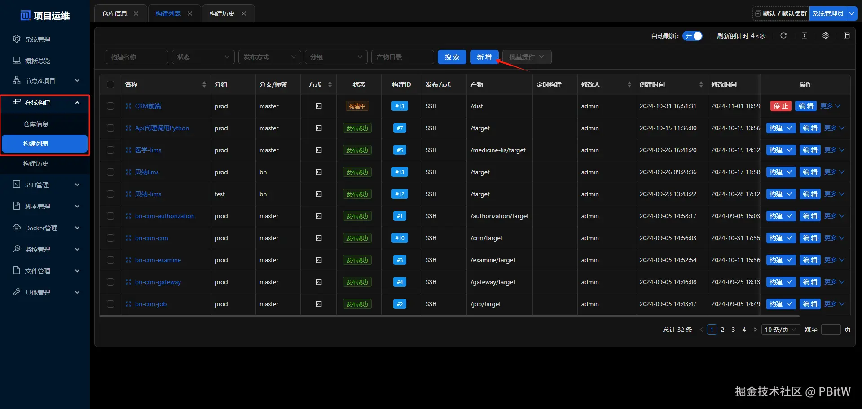This screenshot has width=862, height=409.
Task: Go to next page arrow in pagination
Action: 755,330
